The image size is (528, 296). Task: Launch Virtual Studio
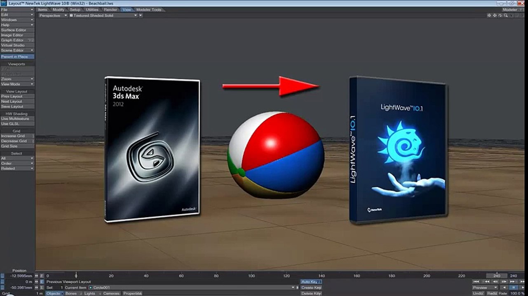[17, 45]
